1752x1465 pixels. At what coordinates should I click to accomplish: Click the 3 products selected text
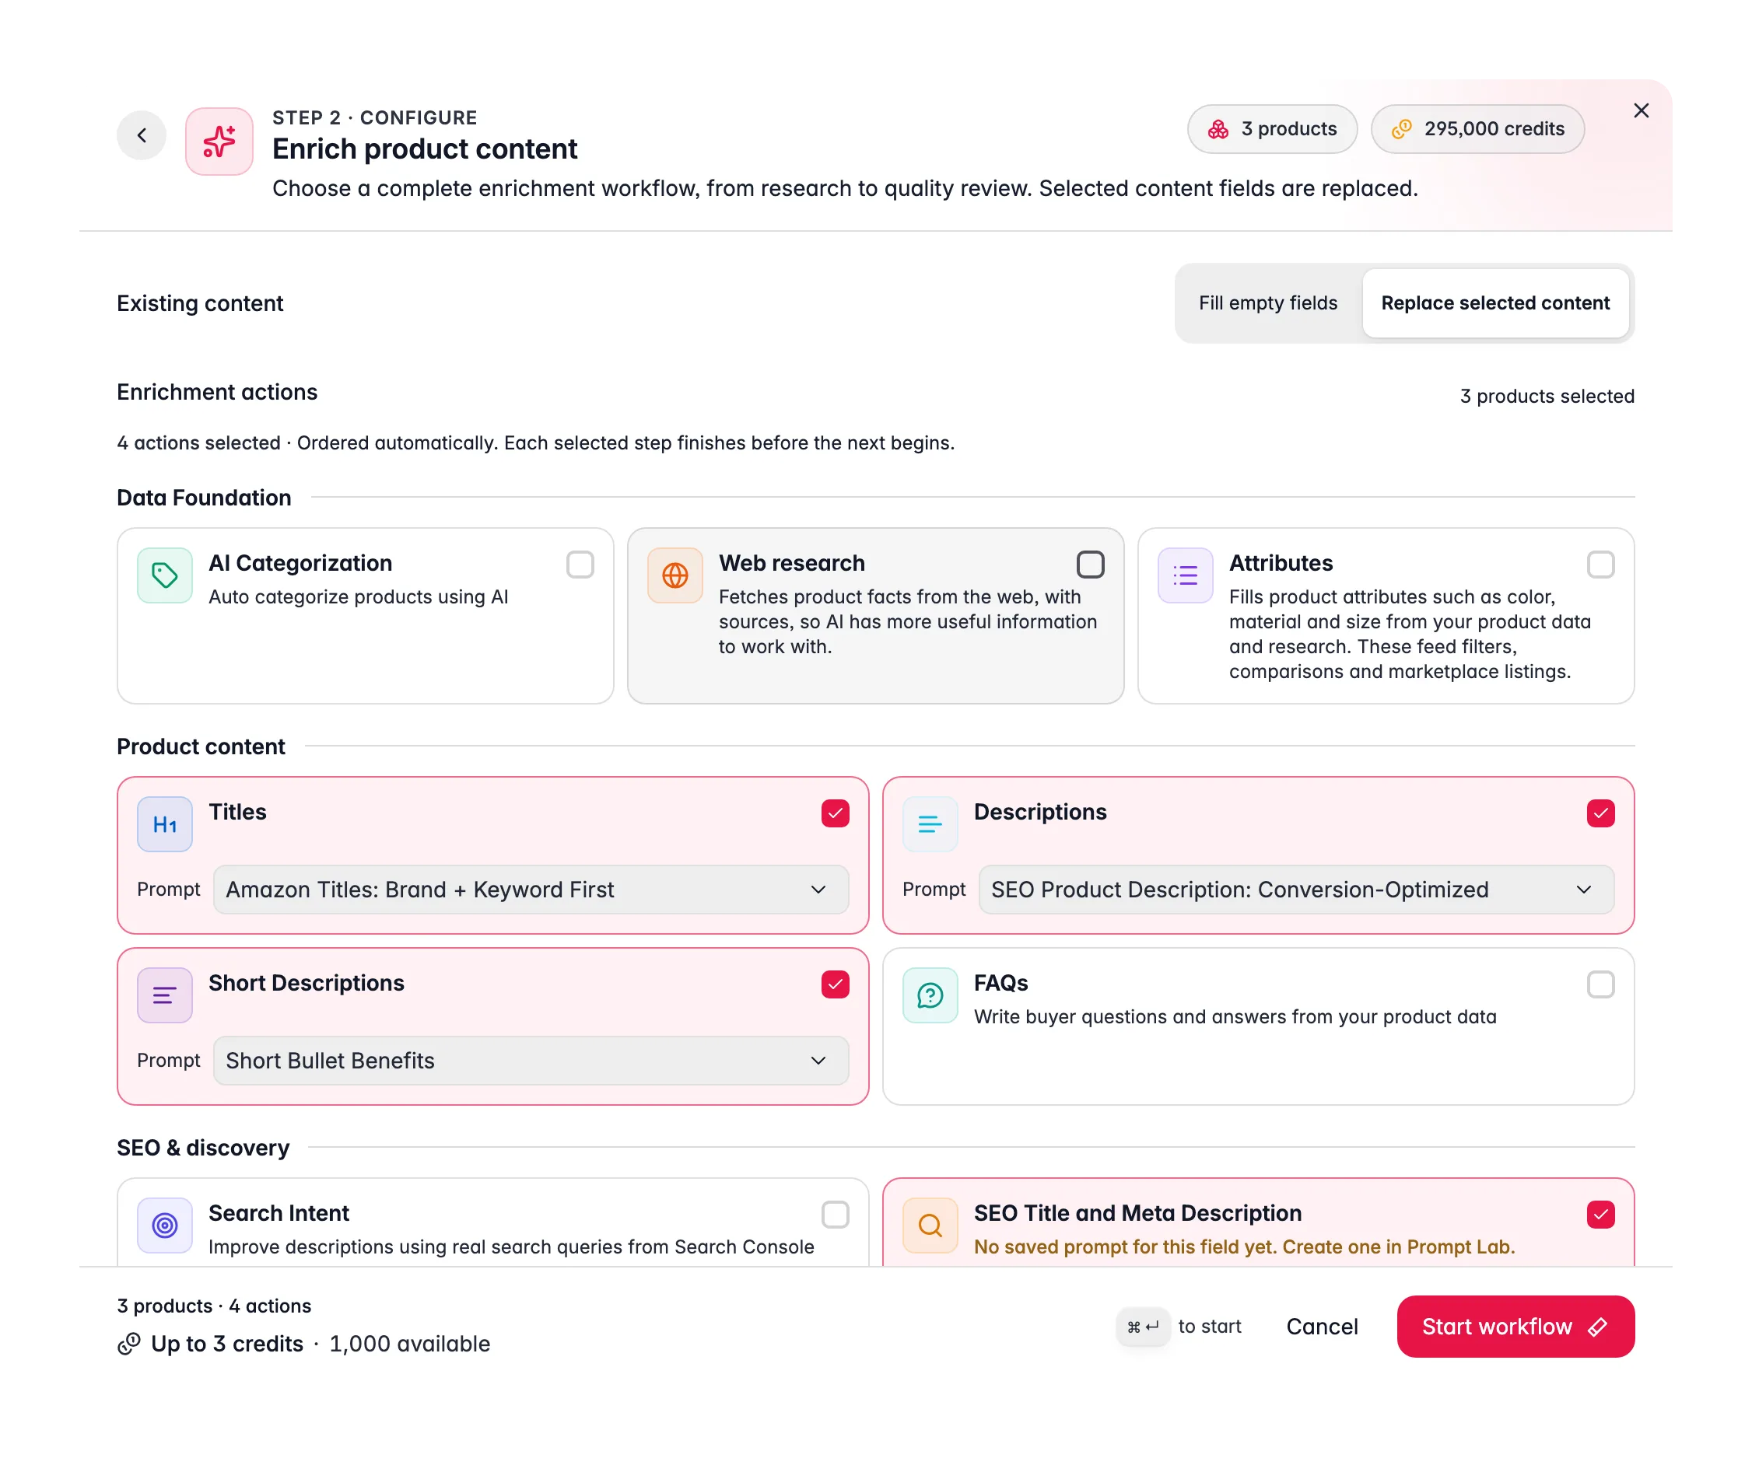[x=1547, y=396]
